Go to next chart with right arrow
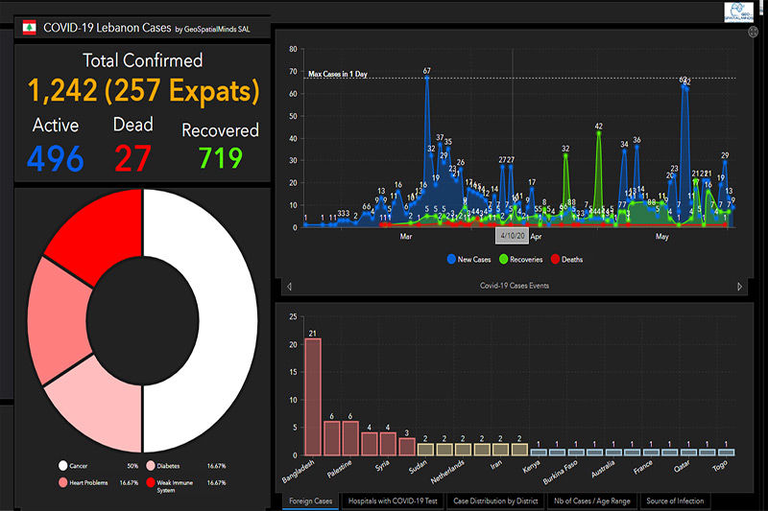The image size is (768, 511). 739,287
